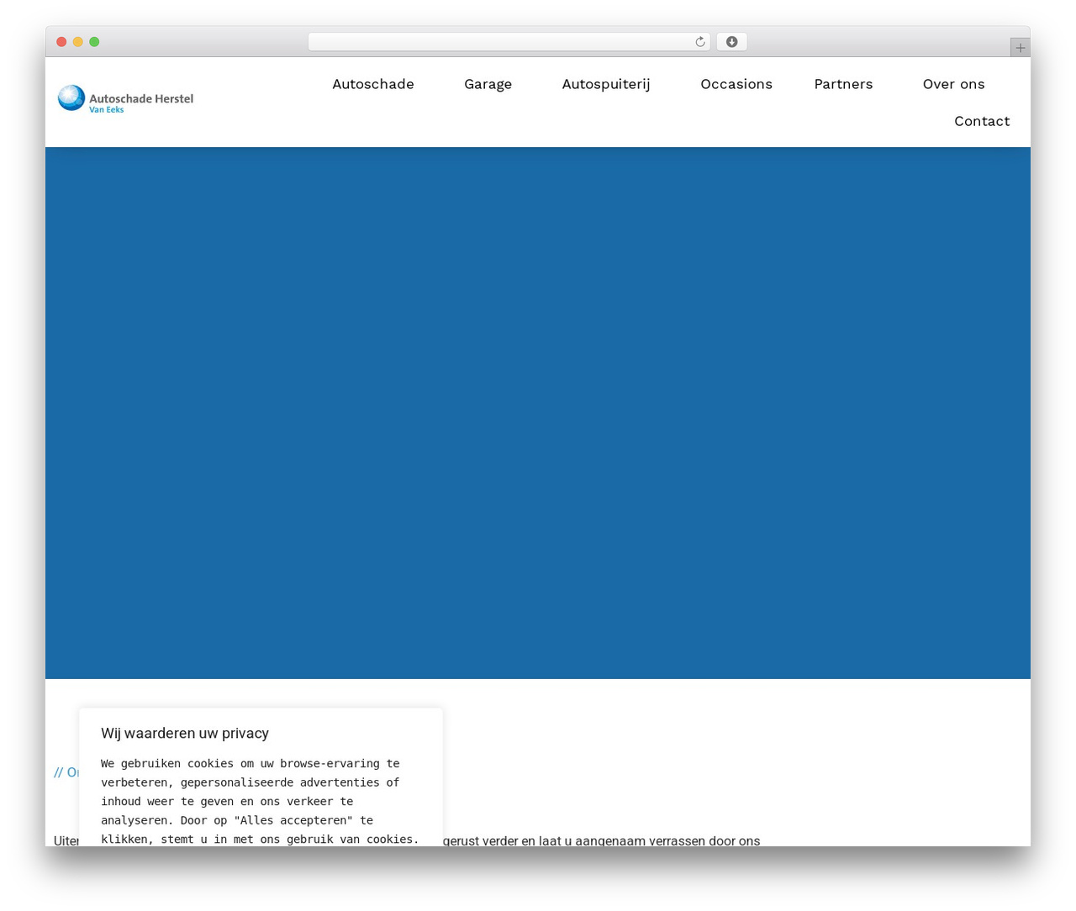Click the Autoschade Herstel Van Eeks logo
This screenshot has width=1076, height=911.
tap(125, 99)
